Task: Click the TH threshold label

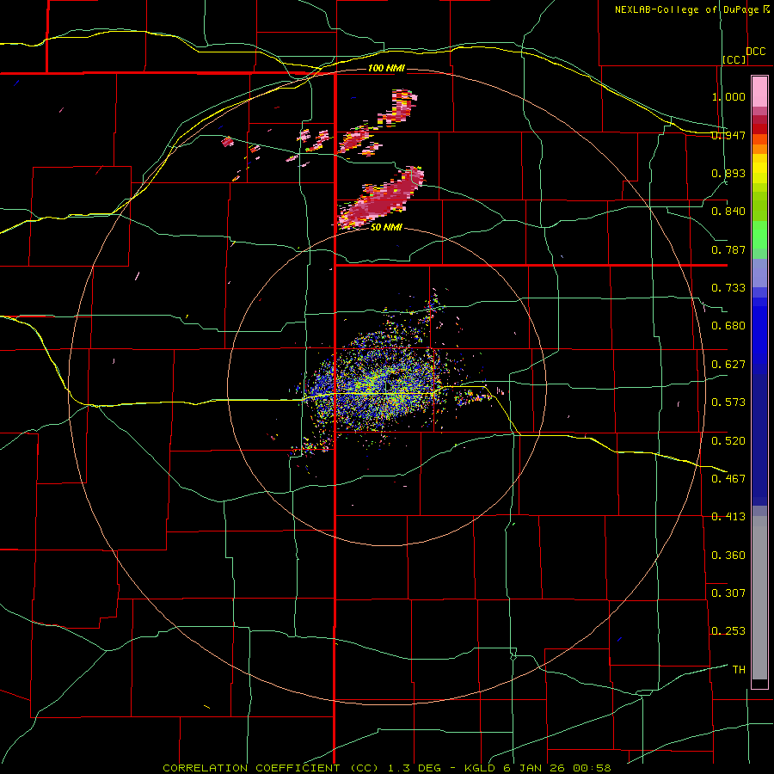Action: [739, 670]
